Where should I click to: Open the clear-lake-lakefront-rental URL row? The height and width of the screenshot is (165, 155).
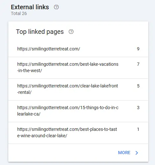(78, 90)
